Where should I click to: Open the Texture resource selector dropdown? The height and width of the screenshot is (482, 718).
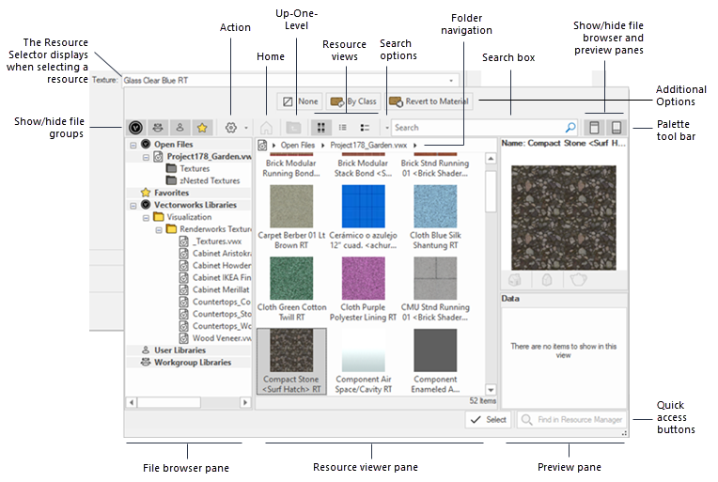click(x=451, y=81)
